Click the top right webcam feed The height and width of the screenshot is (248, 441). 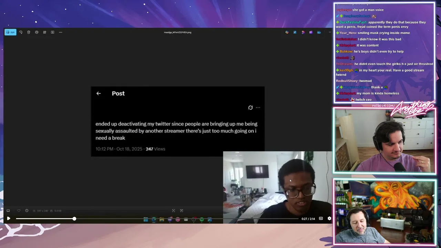(384, 141)
